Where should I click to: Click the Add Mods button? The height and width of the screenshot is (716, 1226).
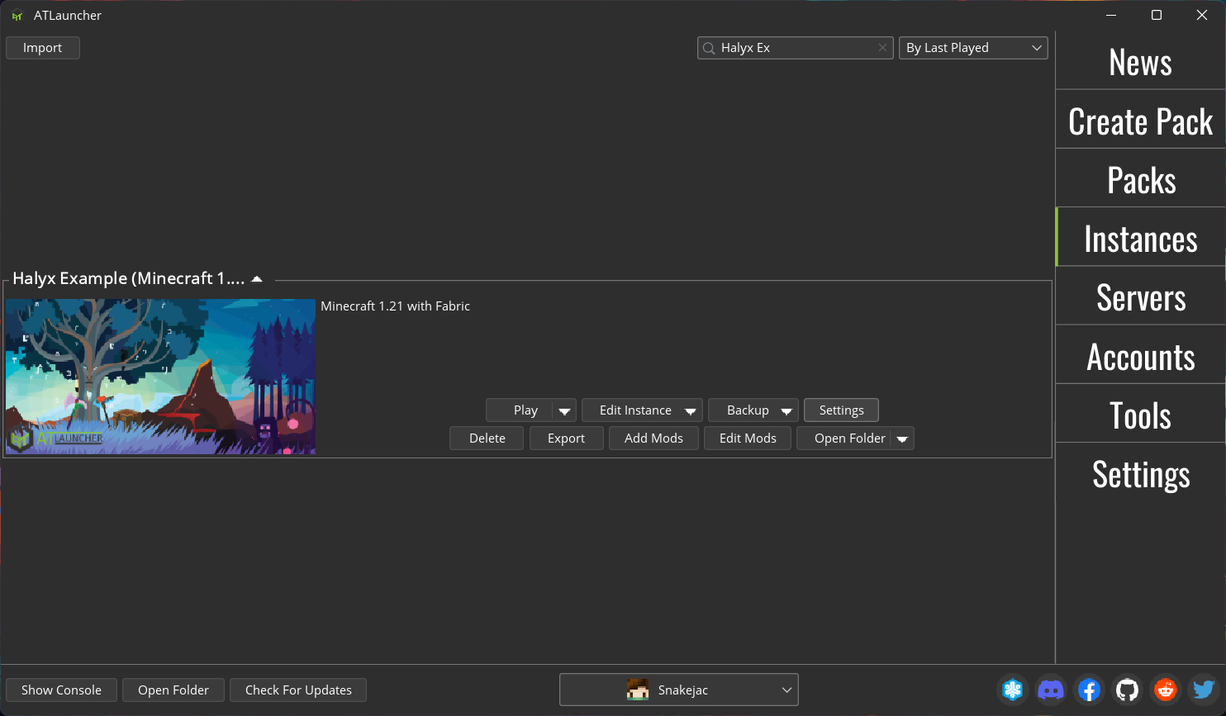coord(653,438)
